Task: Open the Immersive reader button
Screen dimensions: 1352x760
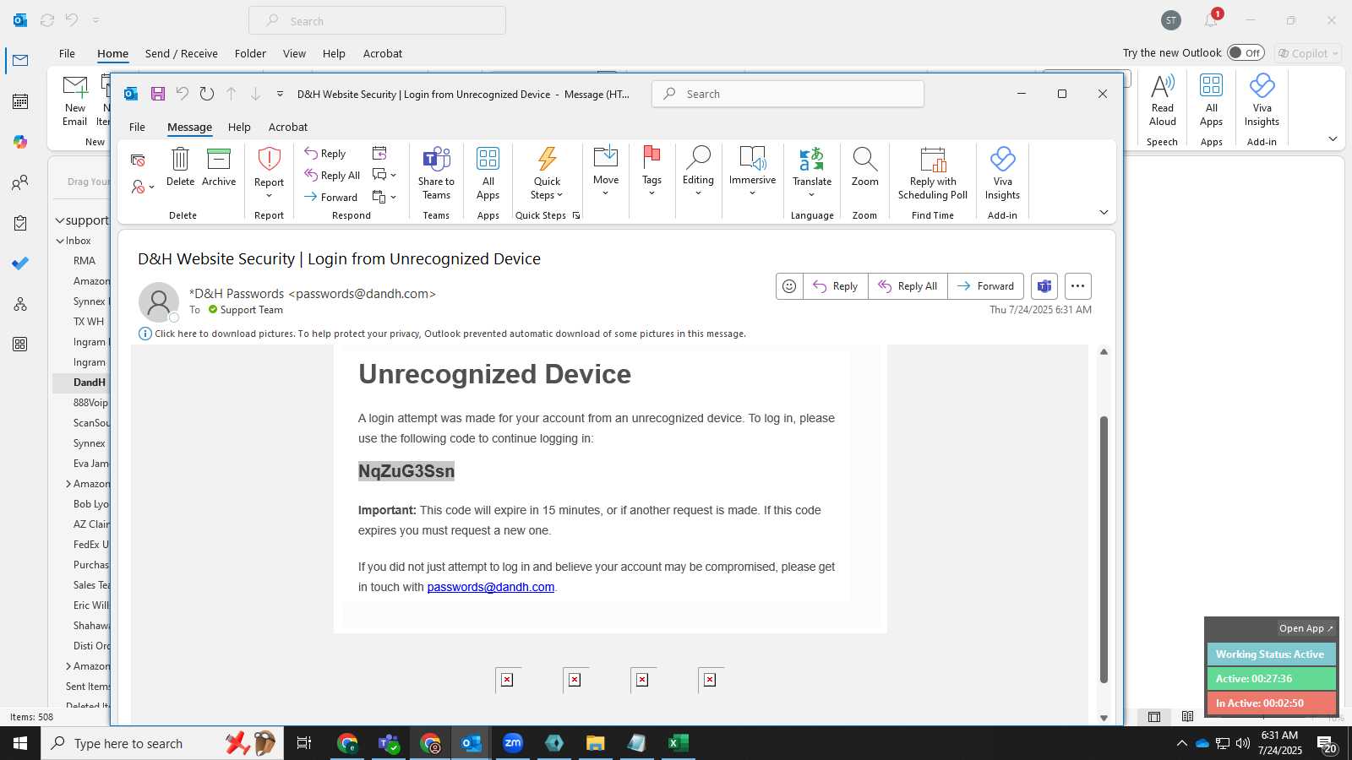Action: pyautogui.click(x=752, y=171)
